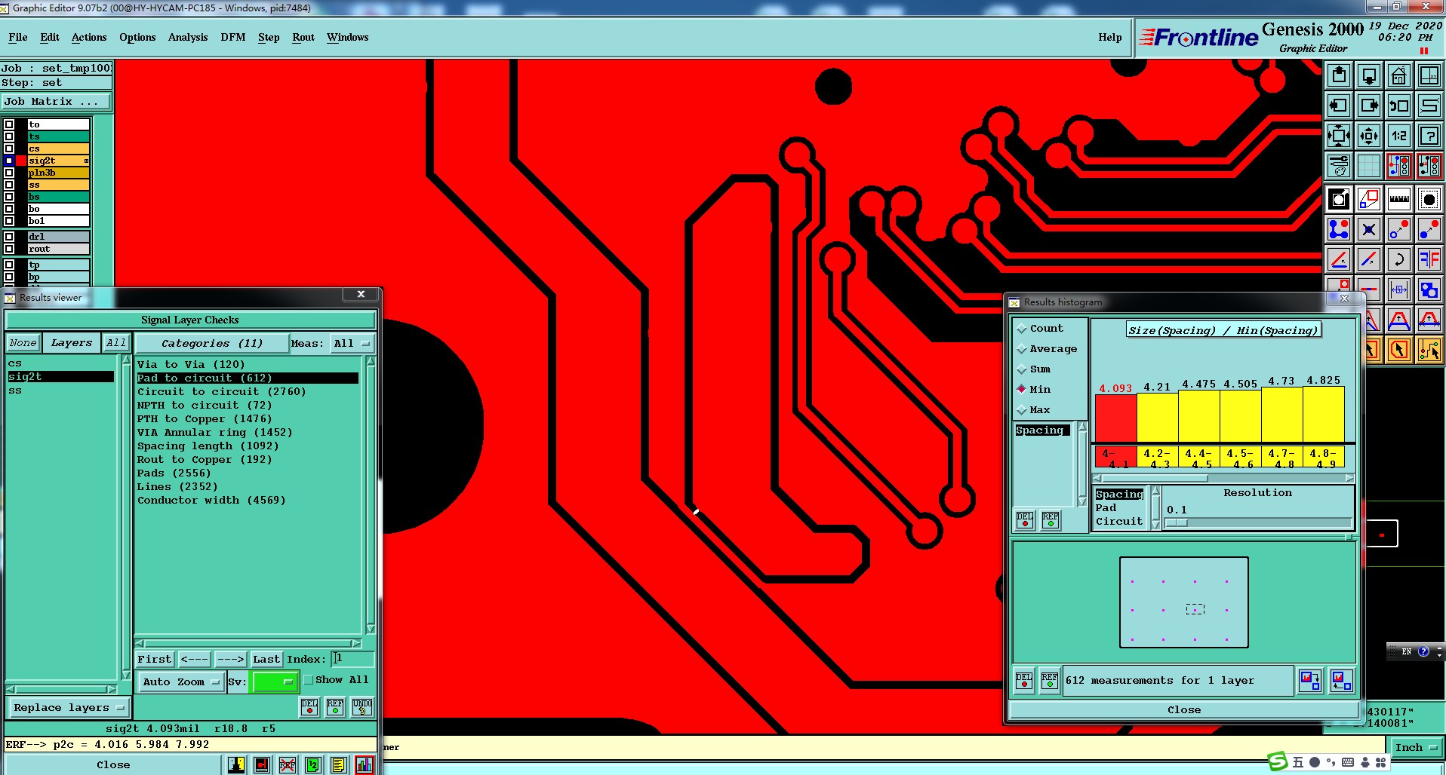Image resolution: width=1446 pixels, height=775 pixels.
Task: Click the DEL icon beside measurements count
Action: [x=1024, y=680]
